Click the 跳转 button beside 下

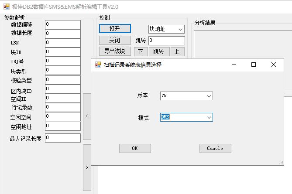pyautogui.click(x=159, y=51)
